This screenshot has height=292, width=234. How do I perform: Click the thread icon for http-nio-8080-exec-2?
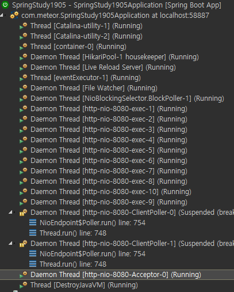[x=24, y=119]
